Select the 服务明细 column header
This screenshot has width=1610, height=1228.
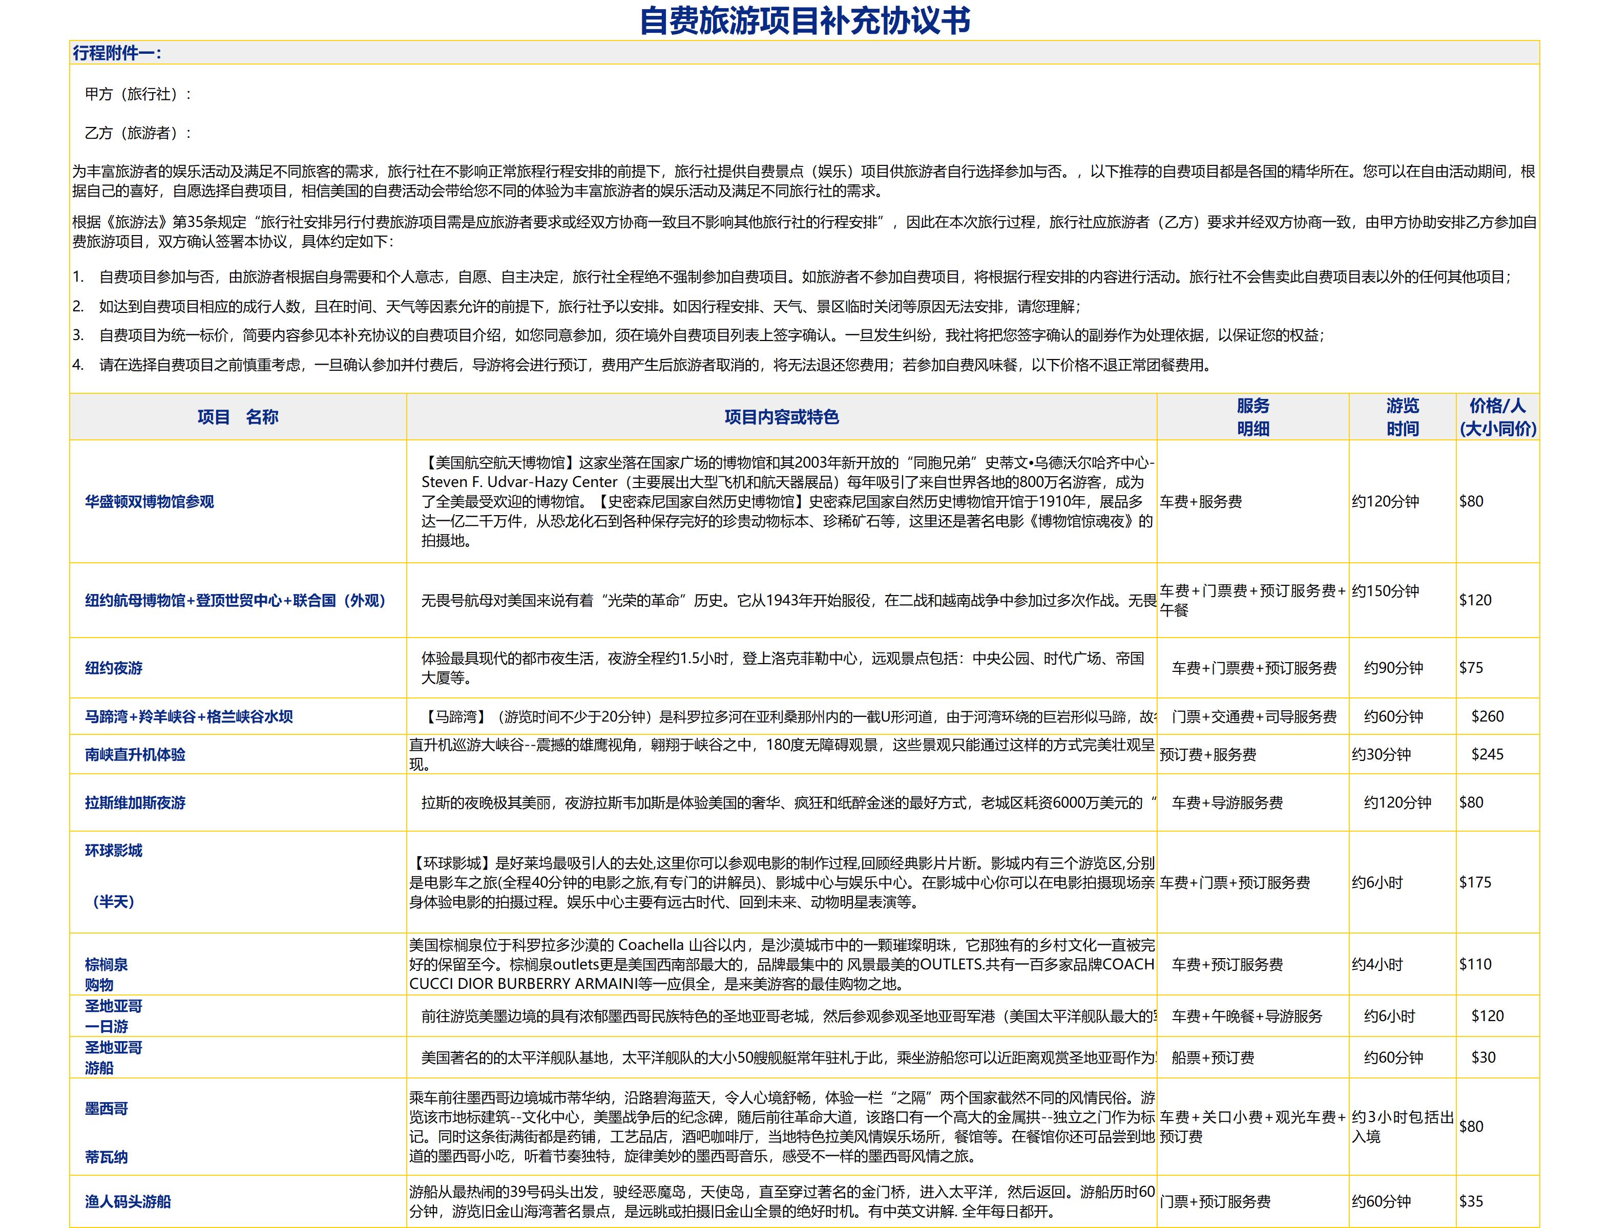(x=1252, y=417)
